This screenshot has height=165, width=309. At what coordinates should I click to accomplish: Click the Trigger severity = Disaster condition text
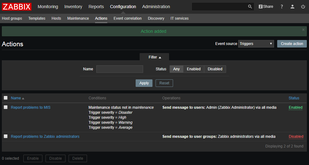(x=110, y=112)
